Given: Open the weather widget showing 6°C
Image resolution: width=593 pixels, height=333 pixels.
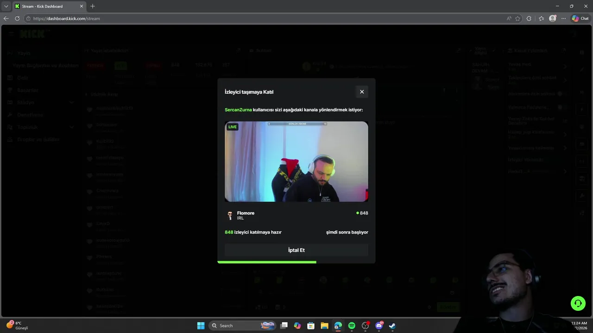Looking at the screenshot, I should click(x=17, y=326).
